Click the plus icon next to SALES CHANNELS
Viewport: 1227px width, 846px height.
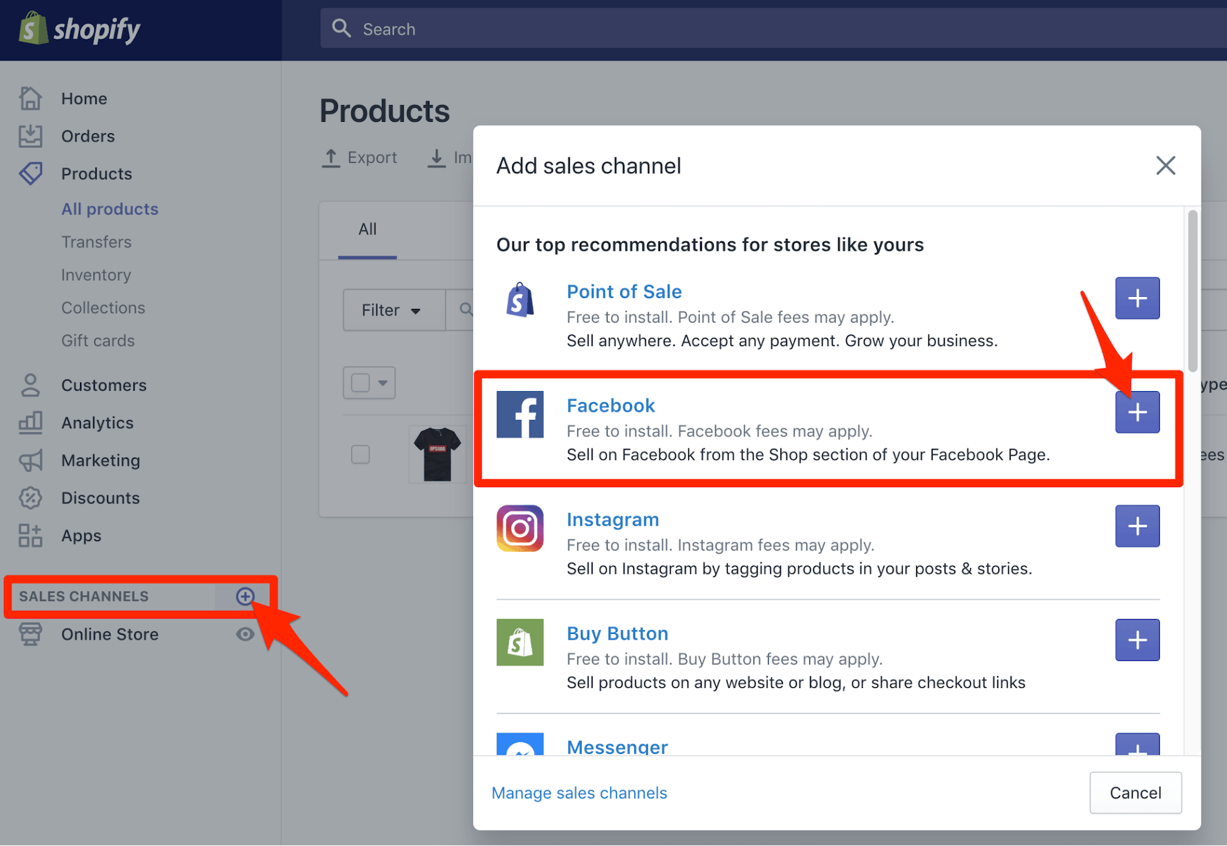coord(245,596)
